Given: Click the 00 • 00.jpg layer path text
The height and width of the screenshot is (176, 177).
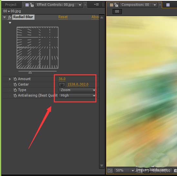Looking at the screenshot, I should [12, 11].
